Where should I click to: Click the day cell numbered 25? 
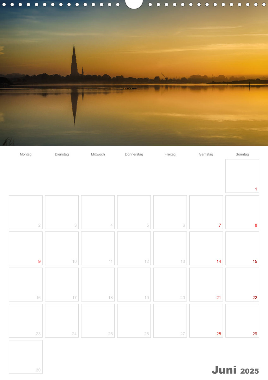click(x=98, y=321)
